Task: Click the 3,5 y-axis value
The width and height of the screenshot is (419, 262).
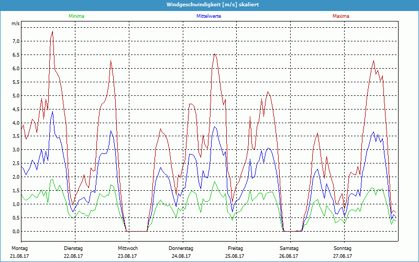Action: click(x=16, y=136)
